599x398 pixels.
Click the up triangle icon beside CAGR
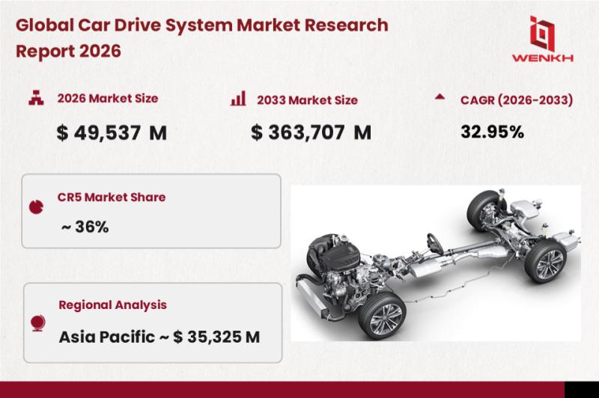[x=440, y=97]
